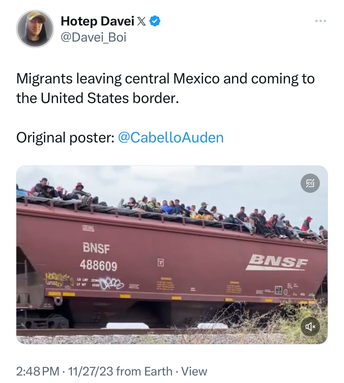The width and height of the screenshot is (344, 383).
Task: Click the X logo badge beside the name
Action: point(141,21)
